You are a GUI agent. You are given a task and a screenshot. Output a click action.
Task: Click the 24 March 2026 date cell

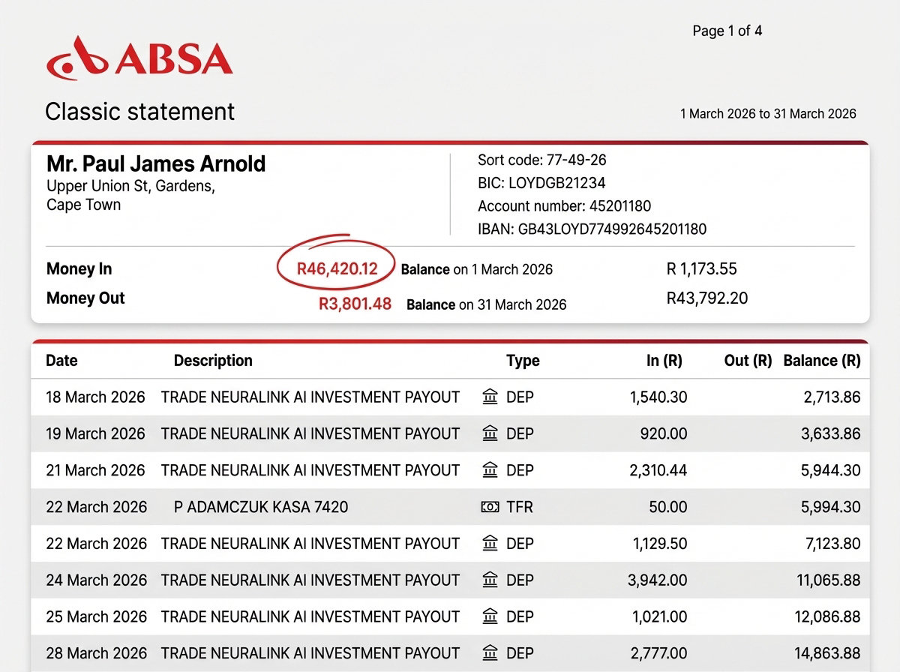click(x=96, y=580)
